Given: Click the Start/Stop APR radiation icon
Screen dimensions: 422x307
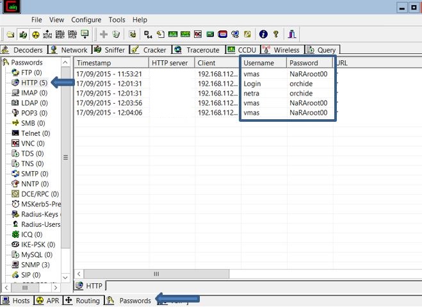Looking at the screenshot, I should (36, 34).
